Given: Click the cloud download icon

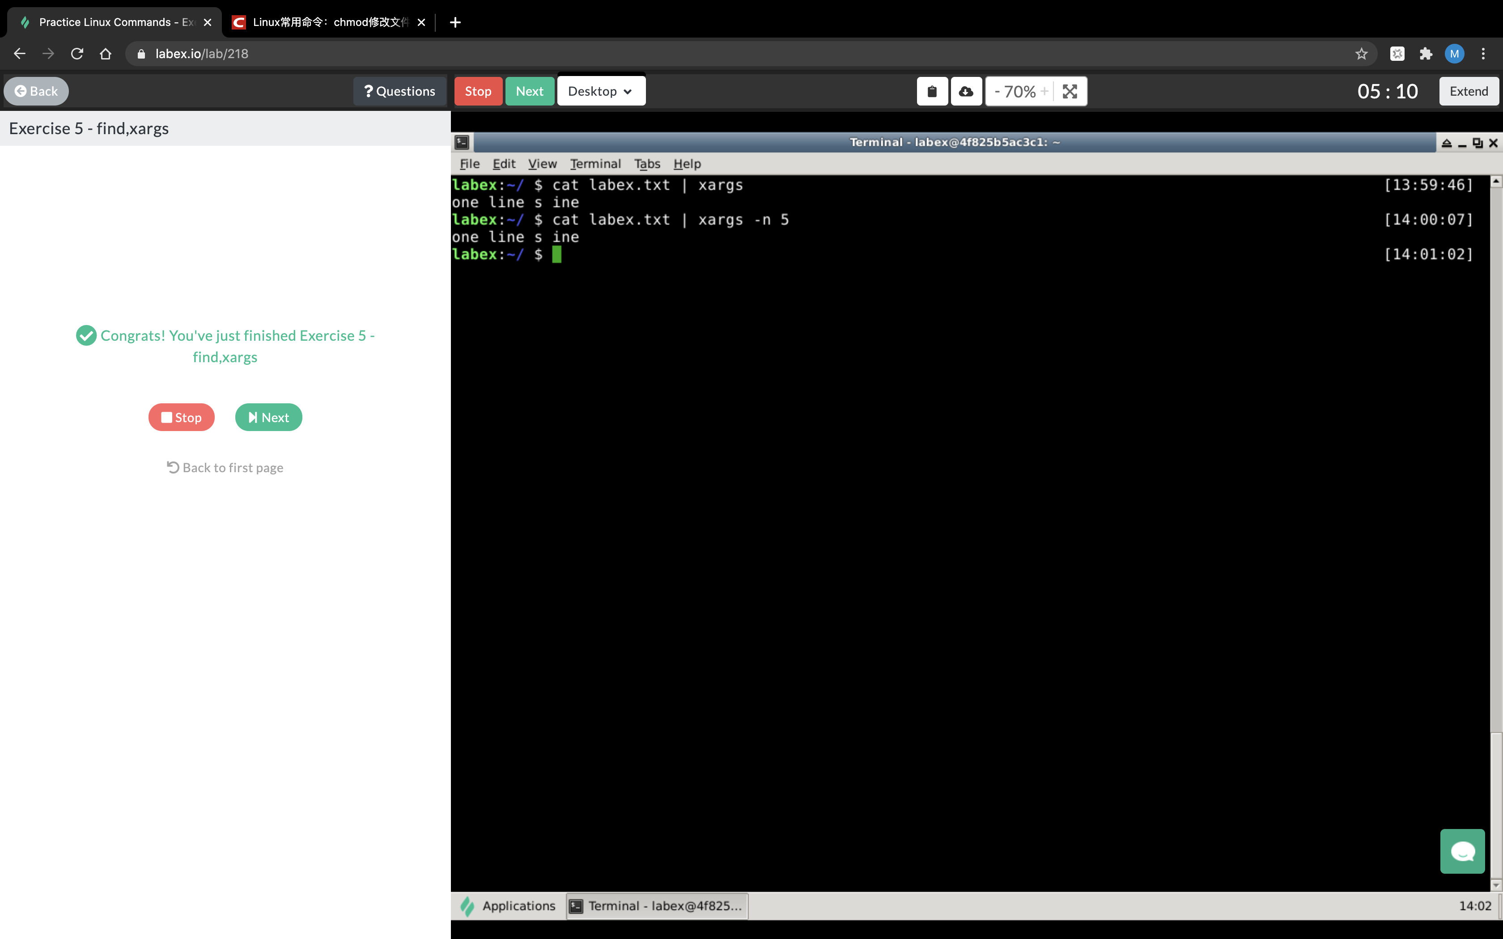Looking at the screenshot, I should click(x=966, y=91).
